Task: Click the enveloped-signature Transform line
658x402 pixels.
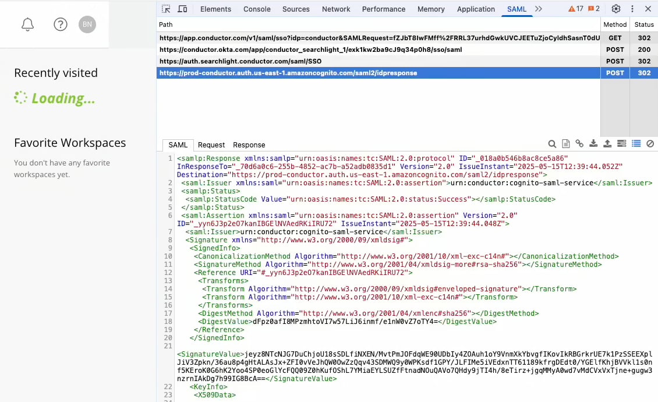Action: (x=390, y=289)
